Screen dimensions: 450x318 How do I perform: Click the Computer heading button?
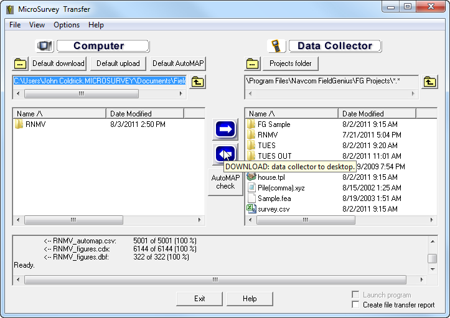(x=103, y=46)
